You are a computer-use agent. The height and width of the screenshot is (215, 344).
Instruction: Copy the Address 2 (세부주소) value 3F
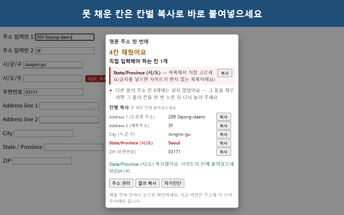pyautogui.click(x=224, y=126)
